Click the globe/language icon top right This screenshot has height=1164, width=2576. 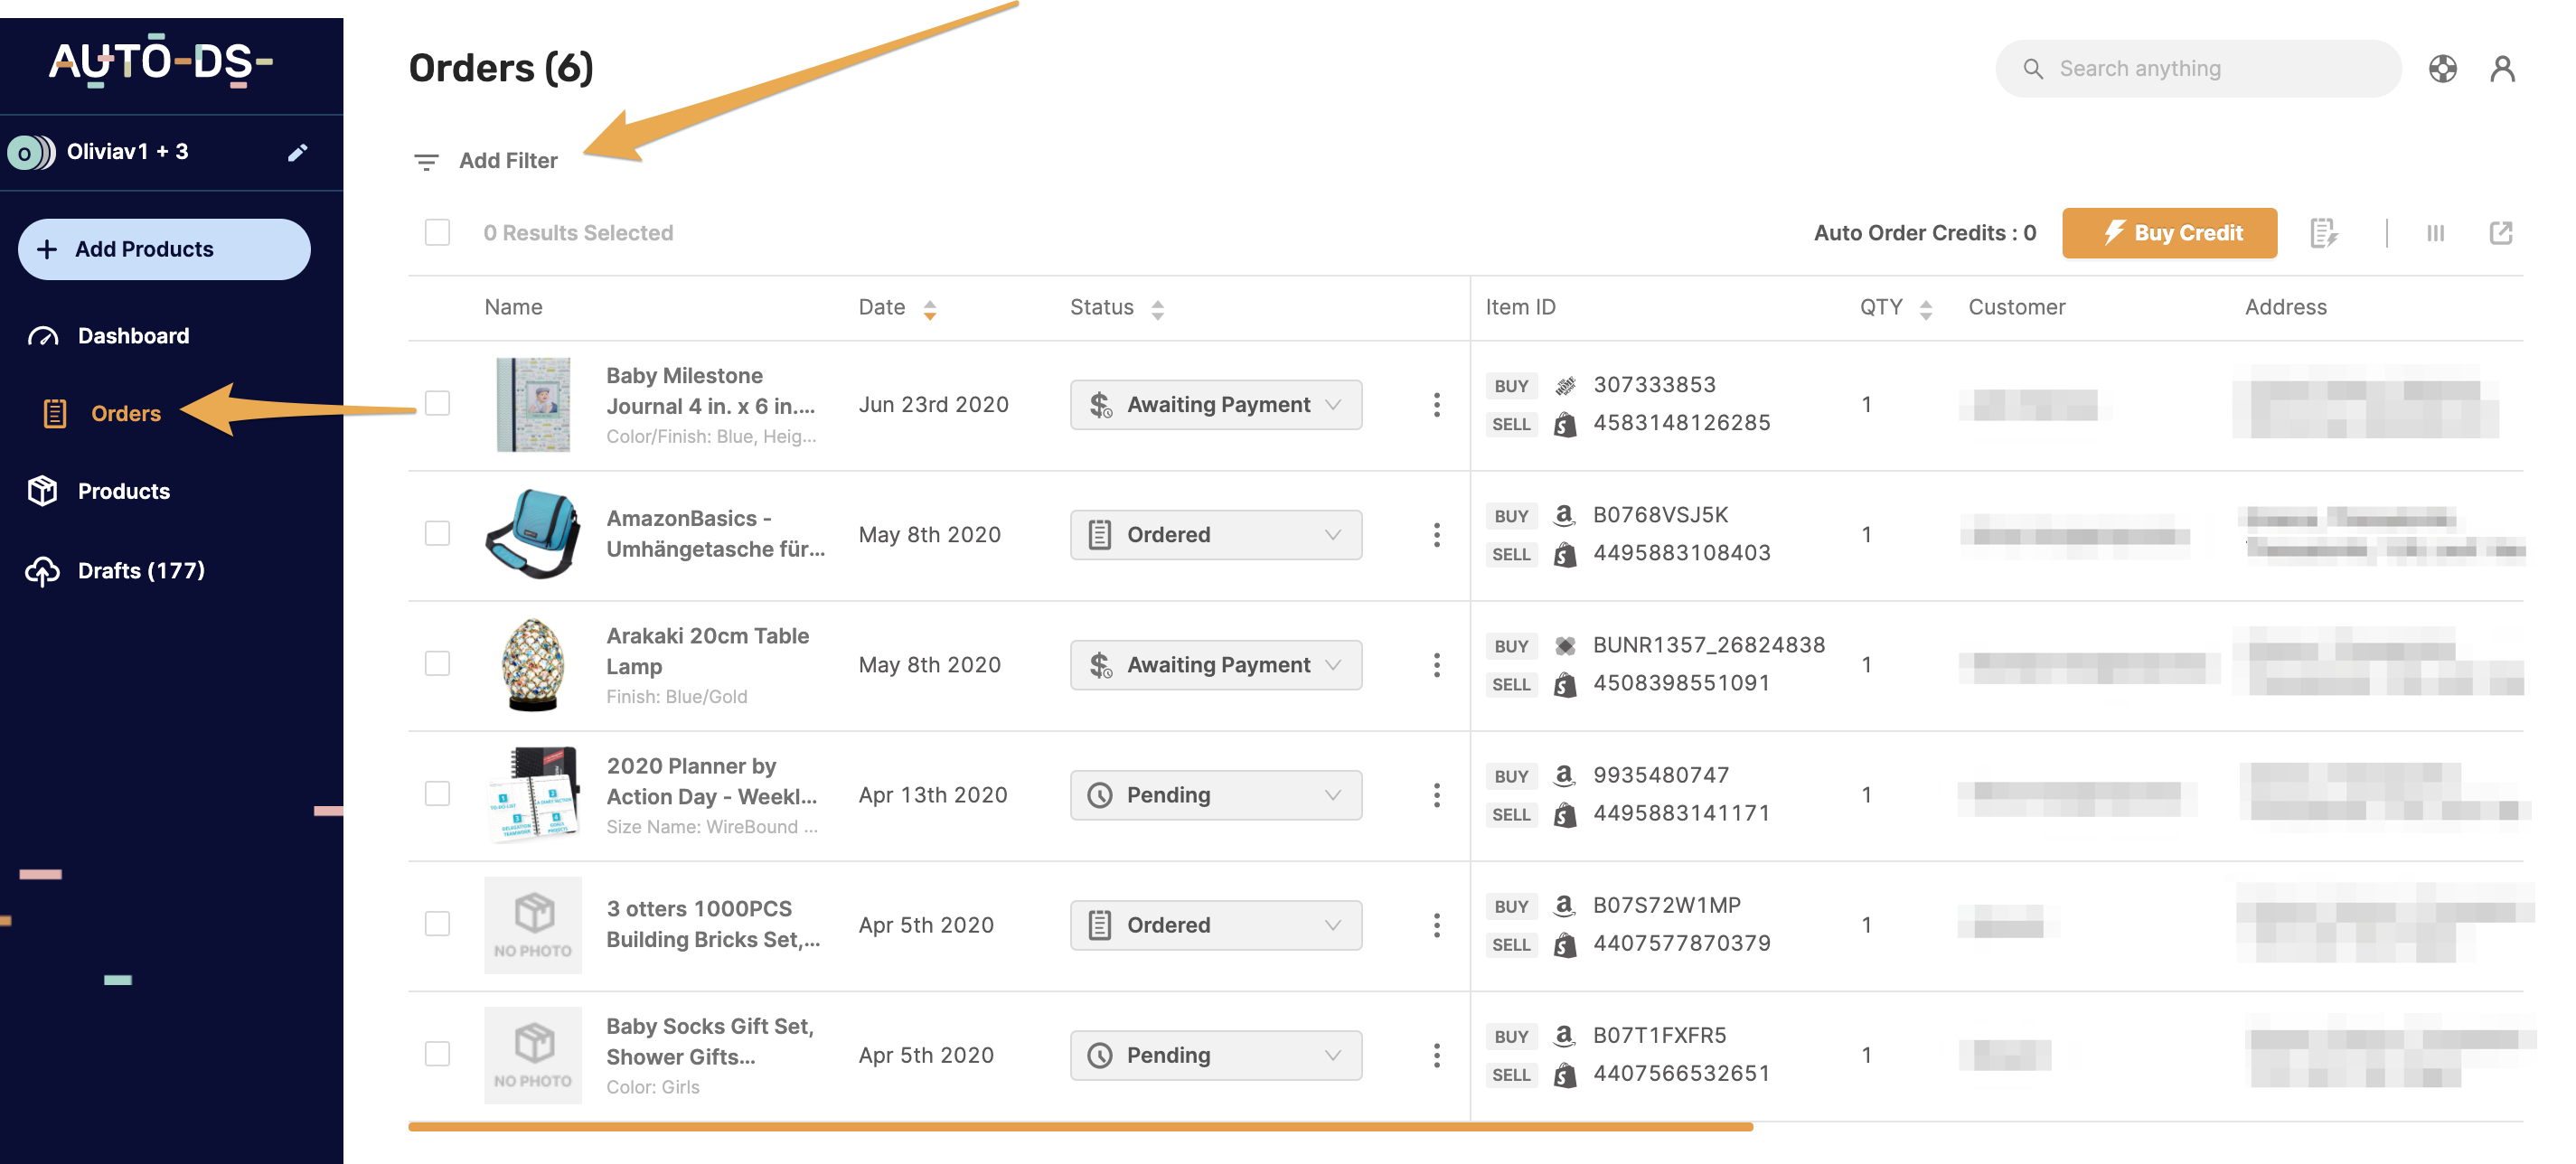click(x=2446, y=67)
